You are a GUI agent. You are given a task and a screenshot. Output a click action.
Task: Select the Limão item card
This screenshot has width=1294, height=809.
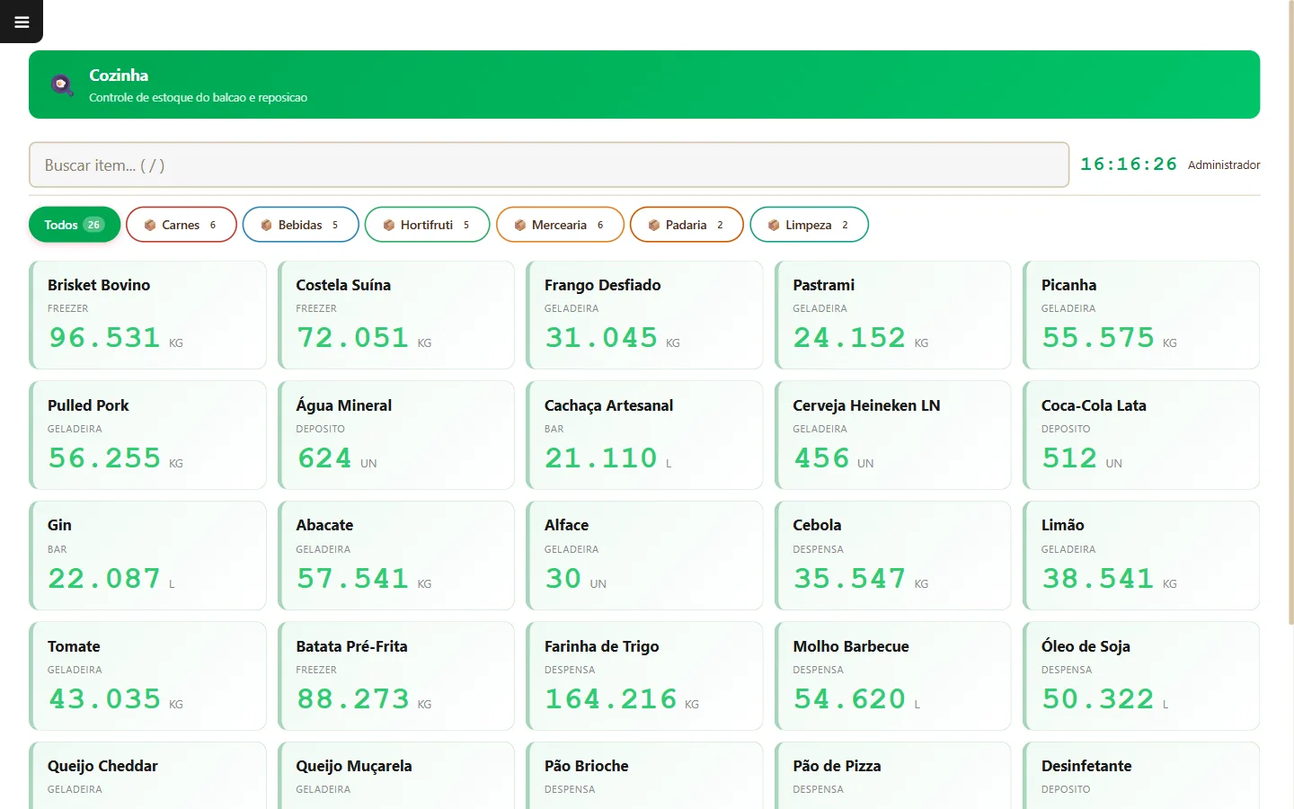1141,556
